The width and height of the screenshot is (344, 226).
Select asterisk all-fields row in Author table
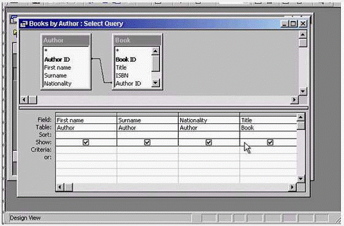(x=46, y=51)
